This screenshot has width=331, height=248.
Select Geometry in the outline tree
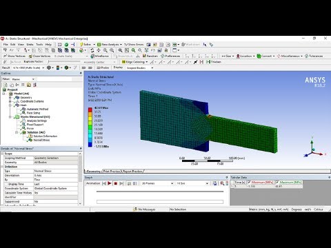(x=26, y=98)
